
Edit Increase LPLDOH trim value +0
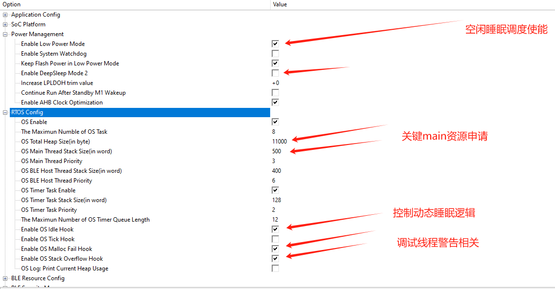[x=276, y=83]
